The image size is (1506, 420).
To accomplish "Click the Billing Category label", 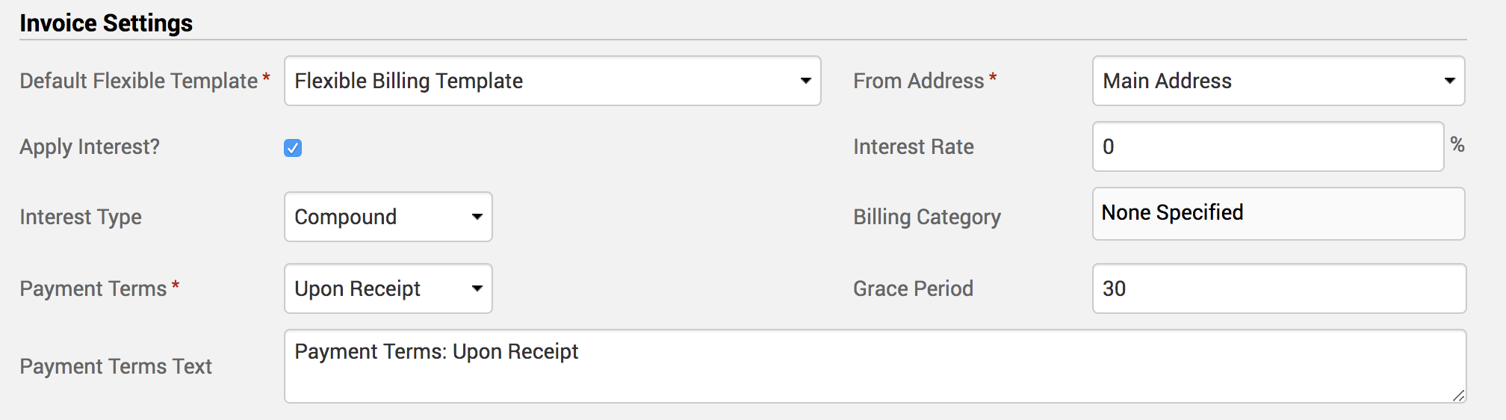I will click(926, 217).
